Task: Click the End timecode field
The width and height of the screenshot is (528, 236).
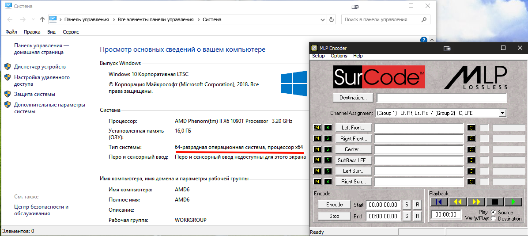Action: (x=383, y=216)
